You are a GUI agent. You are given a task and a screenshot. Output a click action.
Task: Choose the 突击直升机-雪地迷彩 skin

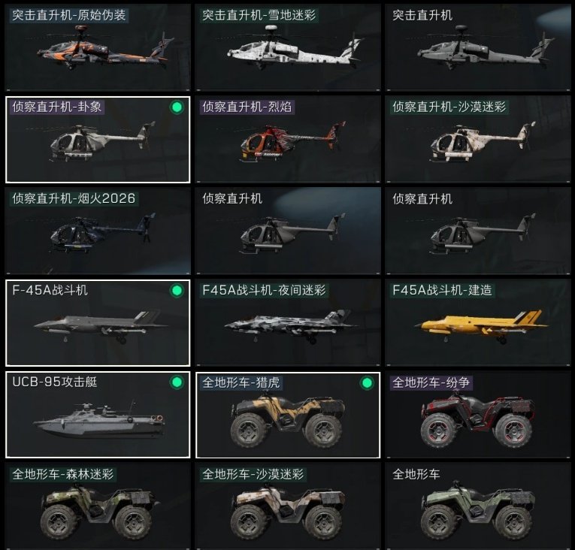pyautogui.click(x=288, y=47)
